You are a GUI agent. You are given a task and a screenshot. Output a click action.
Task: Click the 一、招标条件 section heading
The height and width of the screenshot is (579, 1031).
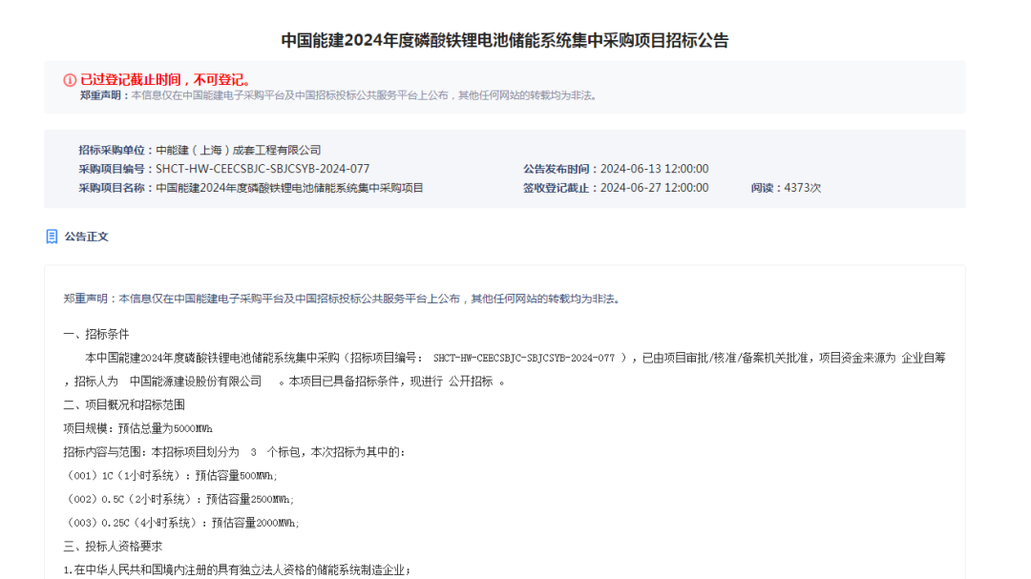coord(95,334)
